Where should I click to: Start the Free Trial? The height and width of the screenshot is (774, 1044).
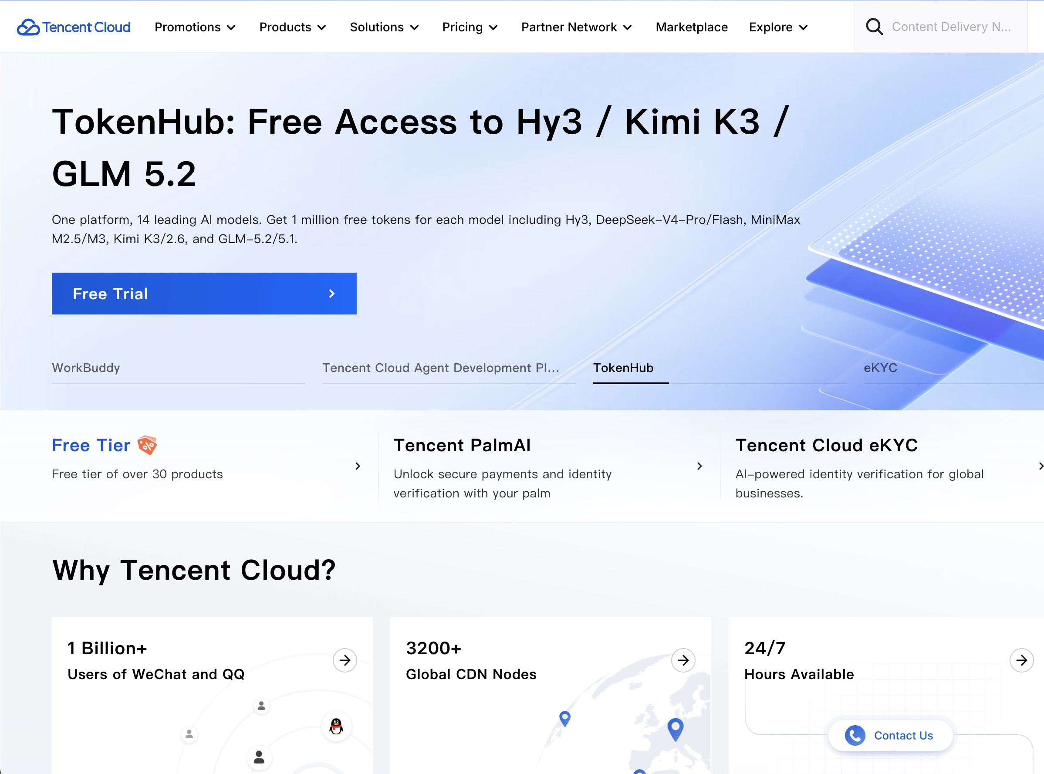(x=204, y=294)
